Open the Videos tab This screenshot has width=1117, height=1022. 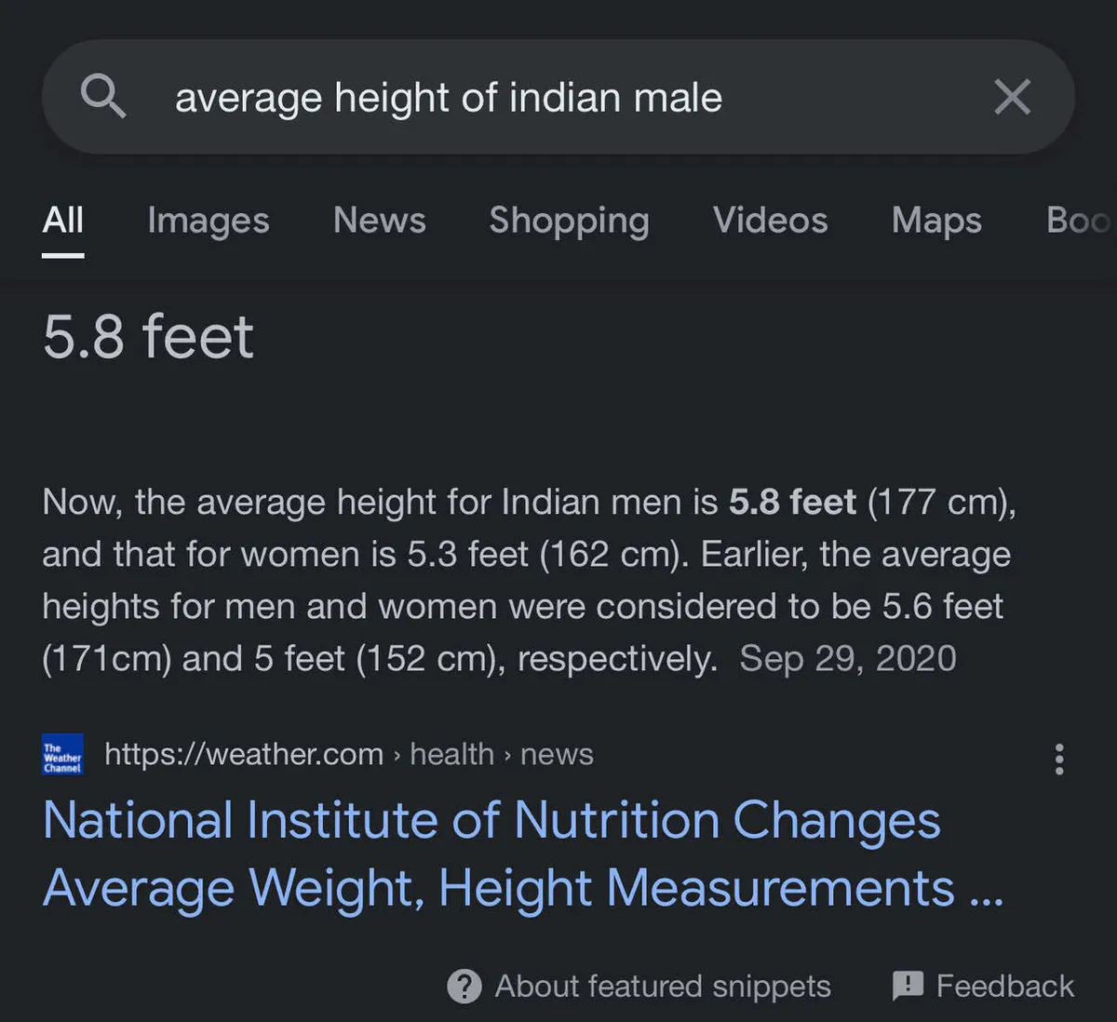[770, 221]
